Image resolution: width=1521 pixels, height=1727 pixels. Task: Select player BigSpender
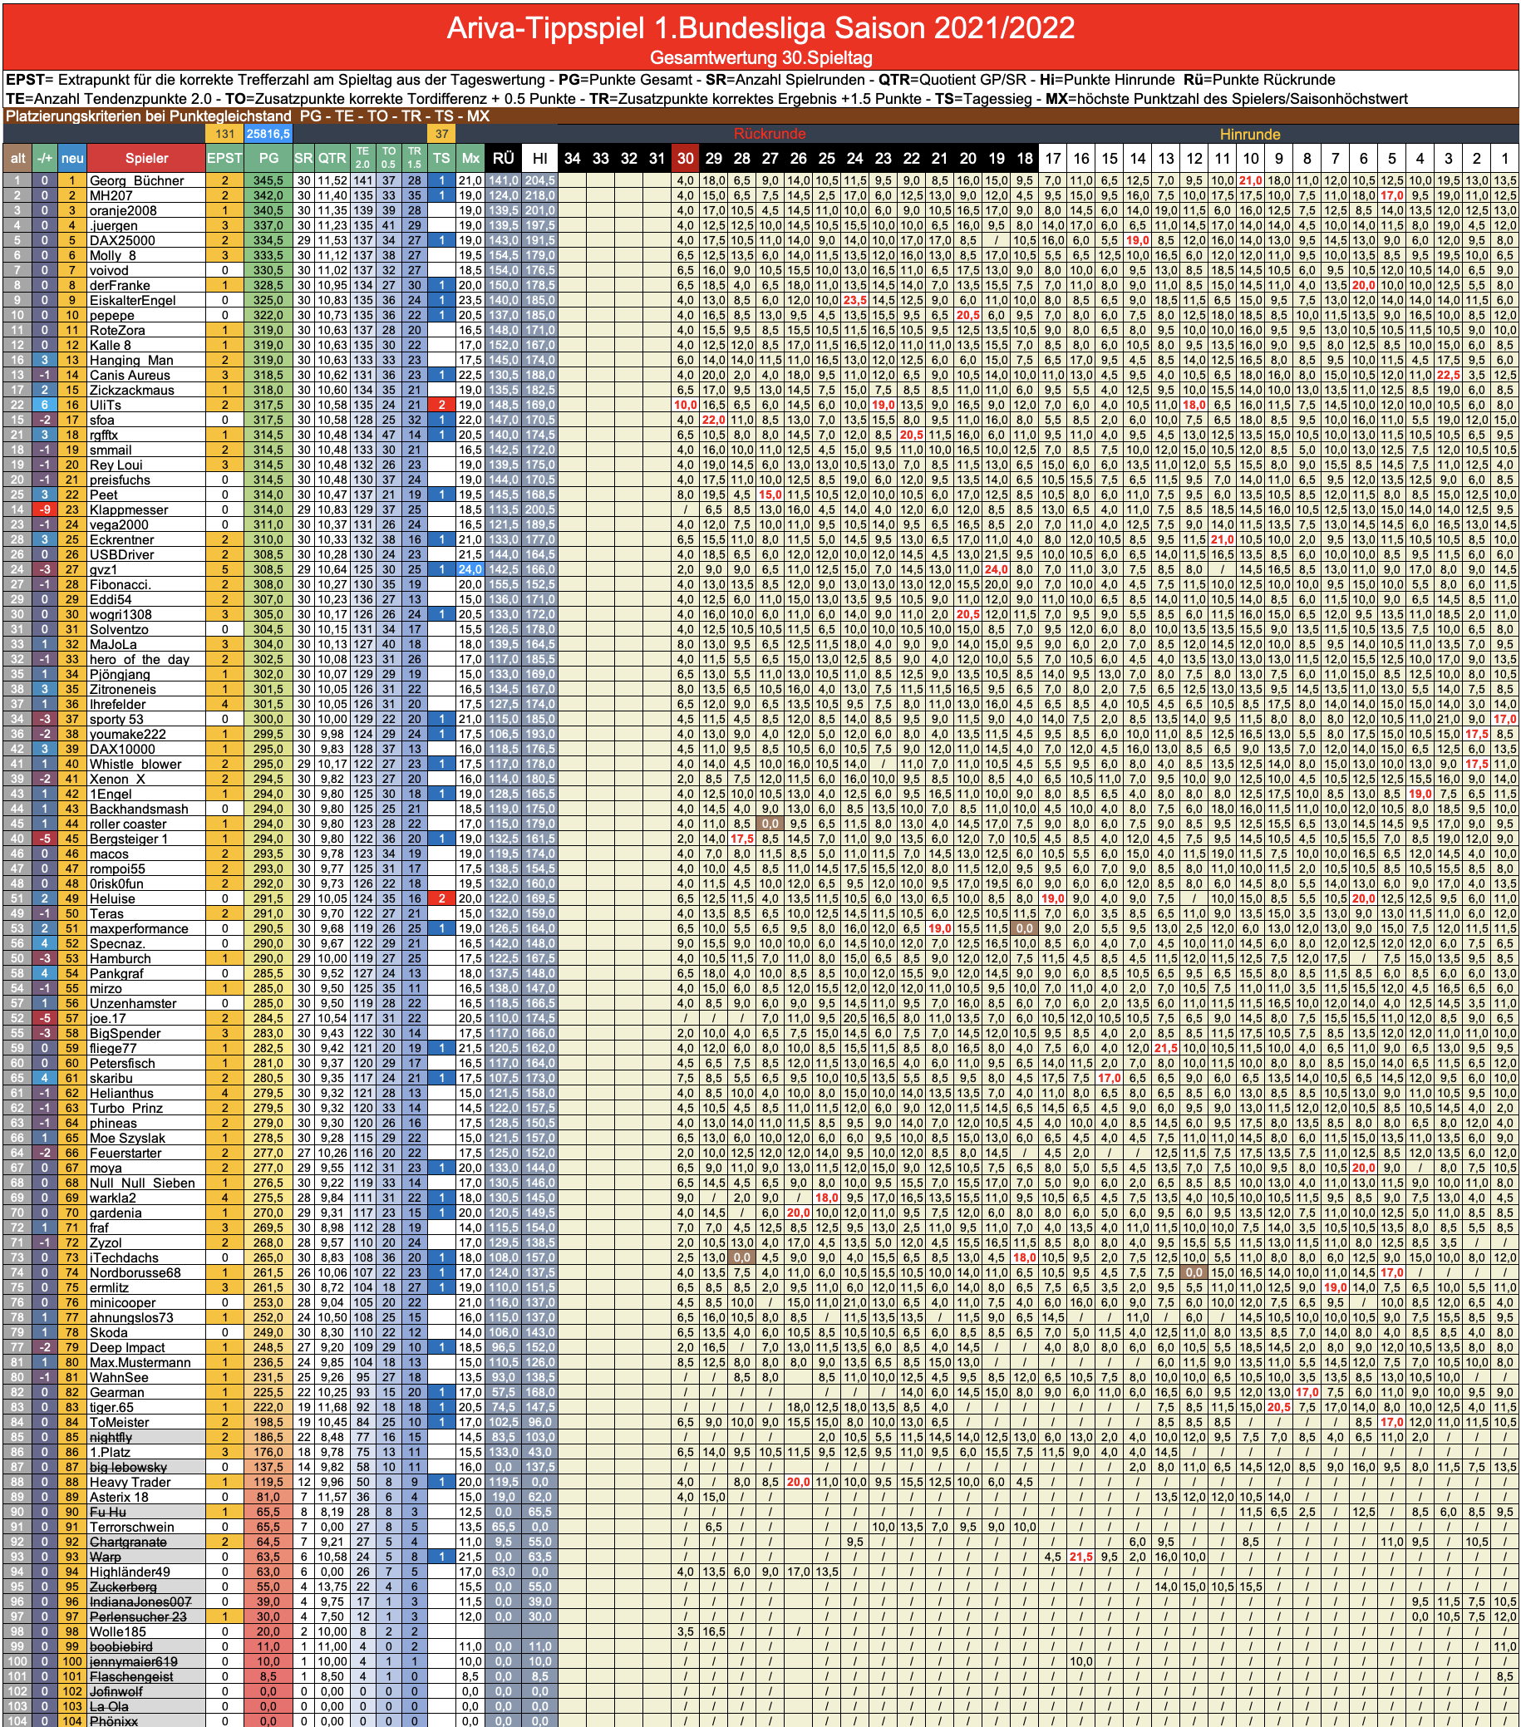tap(125, 1033)
